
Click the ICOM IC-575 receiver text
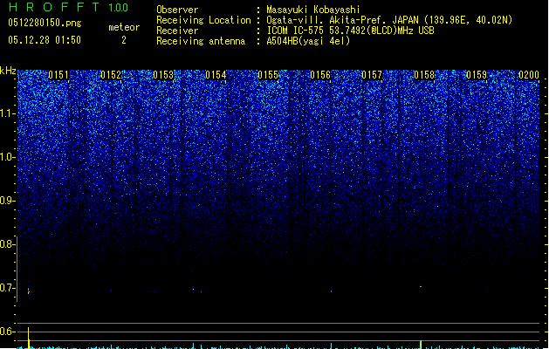pos(350,31)
